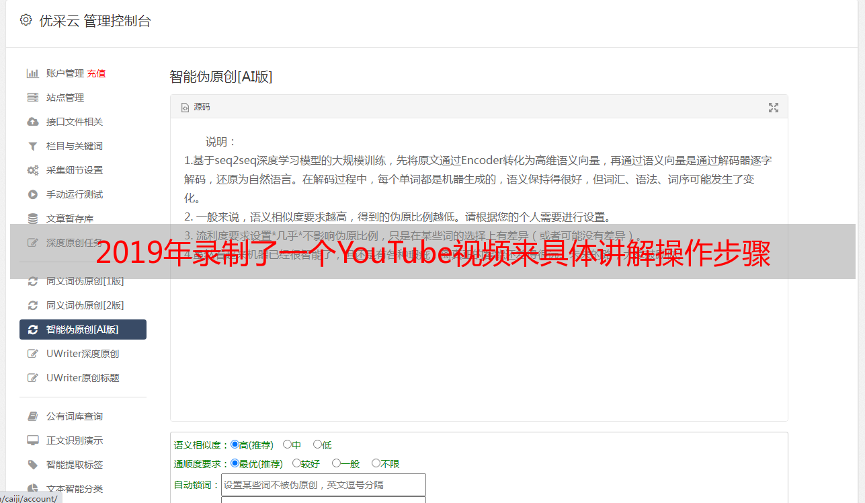
Task: Click the gear icon beside 优采云 管理控制台
Action: click(26, 20)
